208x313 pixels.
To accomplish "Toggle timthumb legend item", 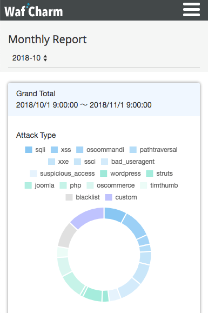I will point(159,185).
